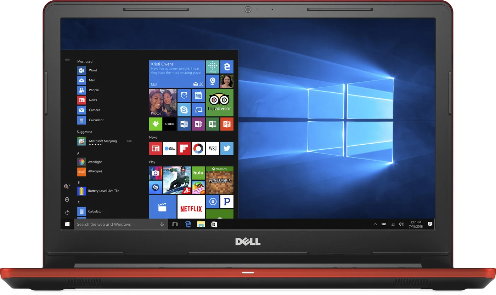Open the Movies & TV clapperboard tile
Image resolution: width=496 pixels, height=295 pixels.
(x=163, y=207)
